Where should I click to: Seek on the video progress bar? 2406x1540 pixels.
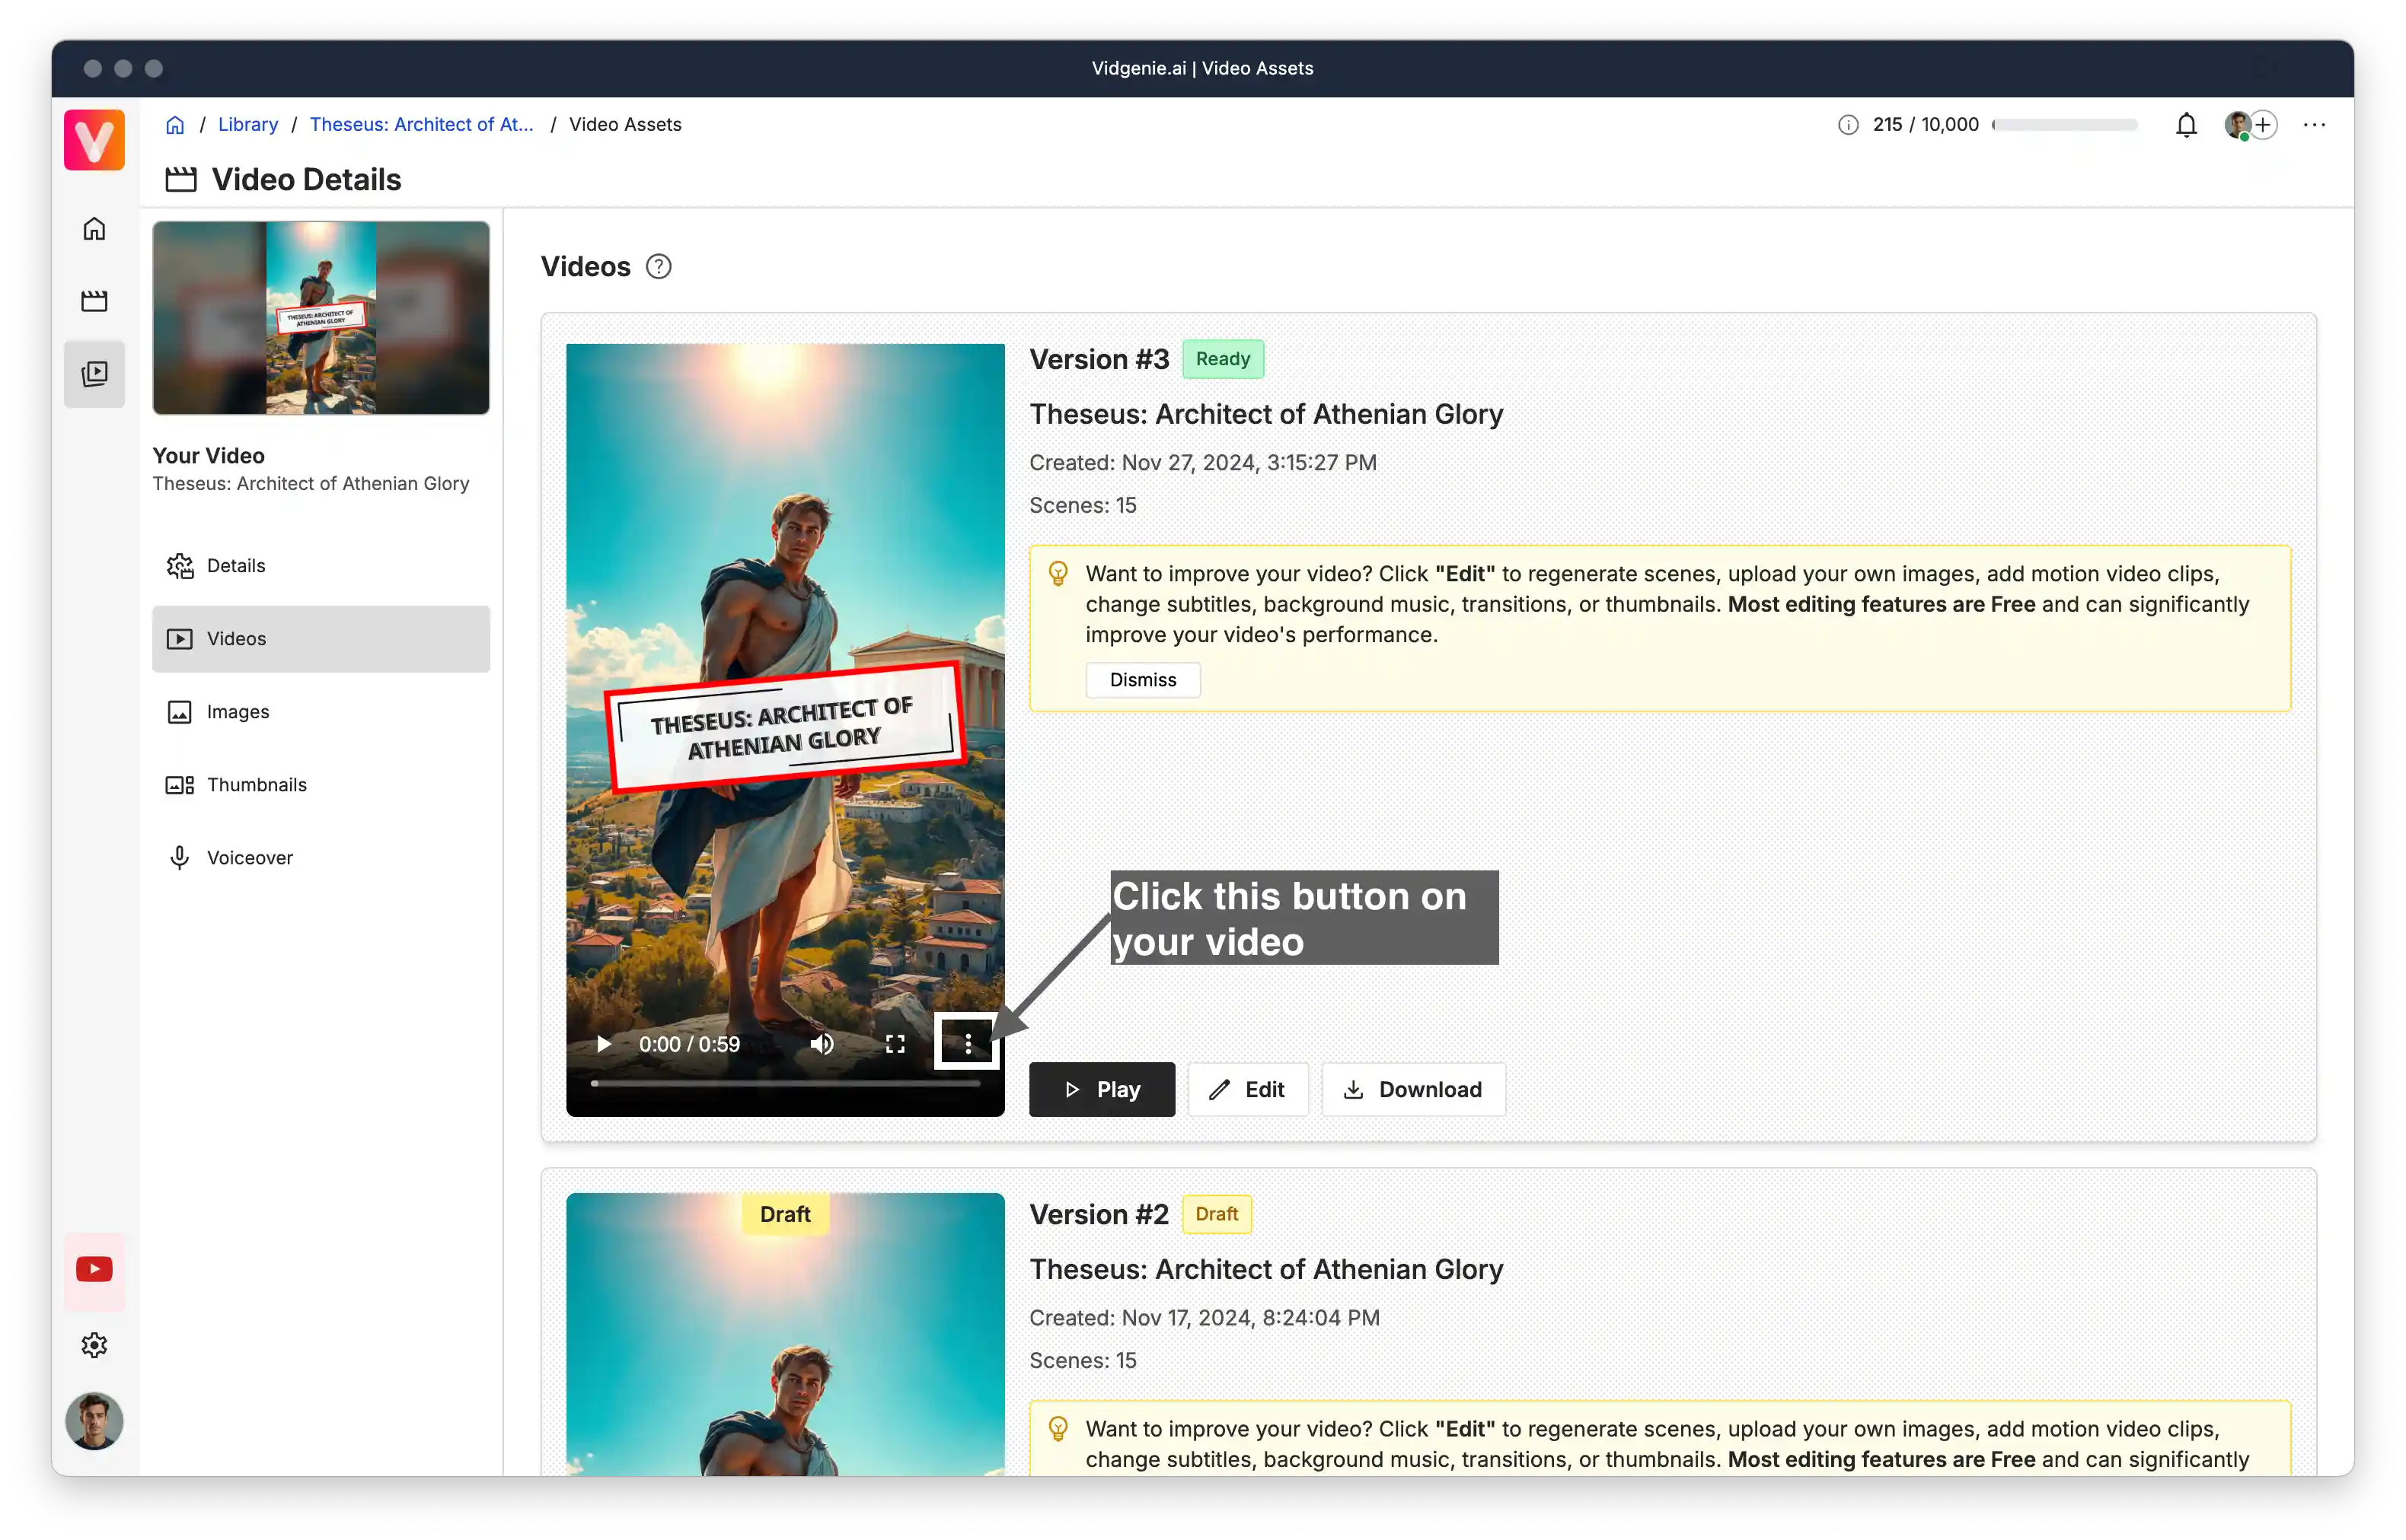[785, 1083]
